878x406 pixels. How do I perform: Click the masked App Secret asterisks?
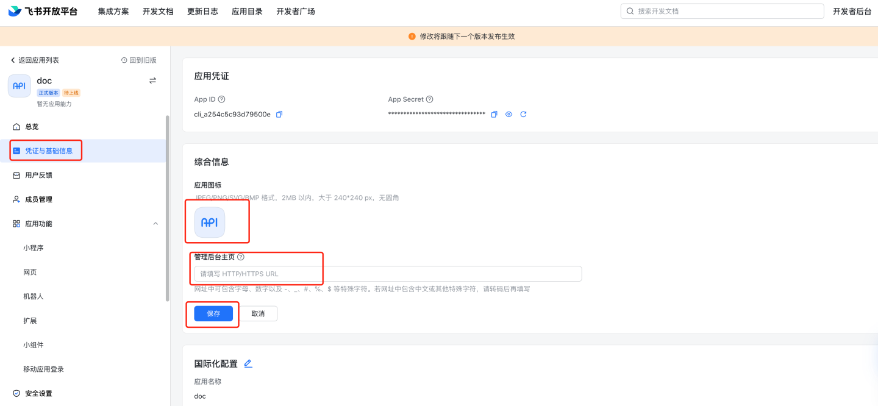(x=437, y=115)
